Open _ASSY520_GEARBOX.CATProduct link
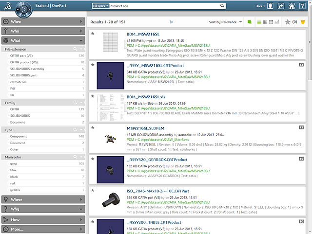This screenshot has height=234, width=312. point(157,160)
